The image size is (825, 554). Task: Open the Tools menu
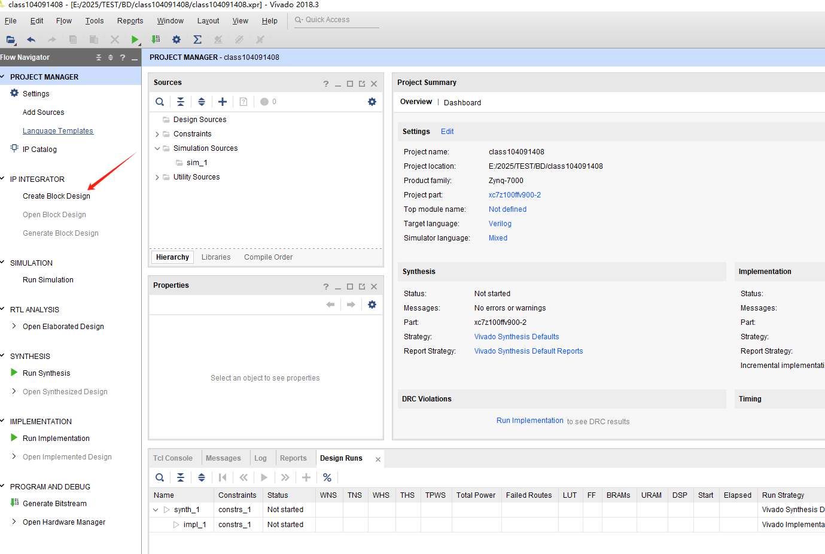click(95, 21)
